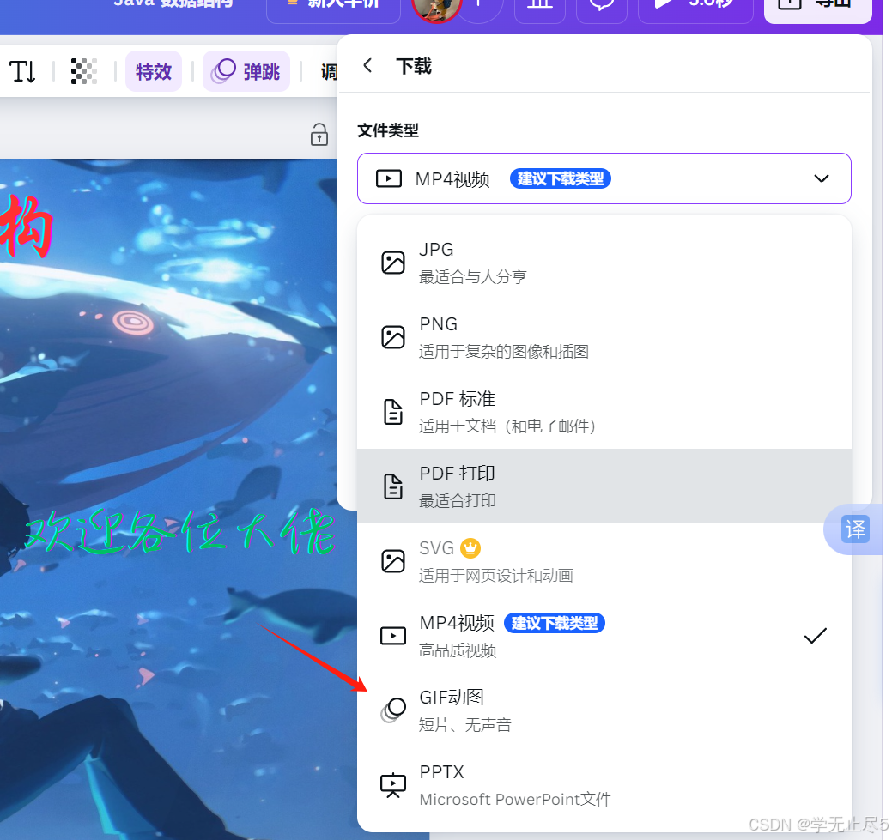Select the green 欢迎各位大佬 canvas text
The width and height of the screenshot is (892, 840).
(x=181, y=533)
